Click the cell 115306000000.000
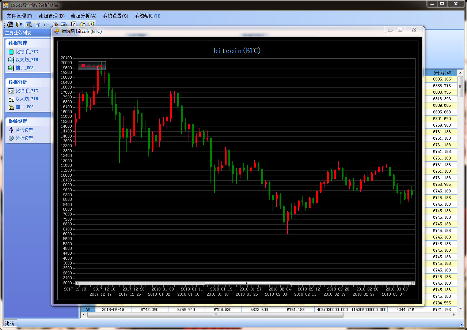Image resolution: width=467 pixels, height=330 pixels. coord(369,310)
